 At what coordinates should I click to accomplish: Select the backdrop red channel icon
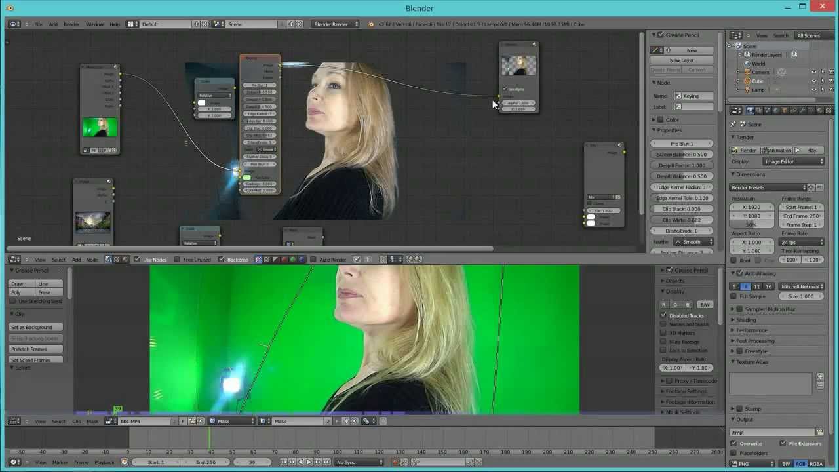pos(284,260)
